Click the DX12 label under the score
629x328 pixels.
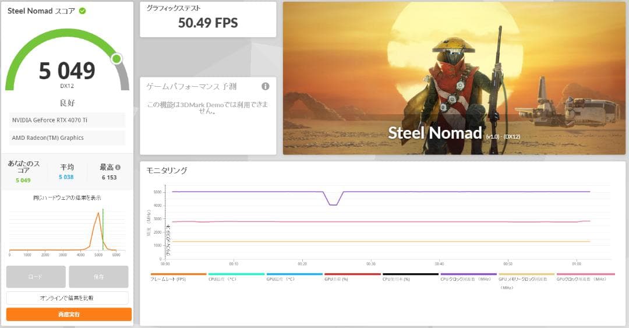(67, 86)
